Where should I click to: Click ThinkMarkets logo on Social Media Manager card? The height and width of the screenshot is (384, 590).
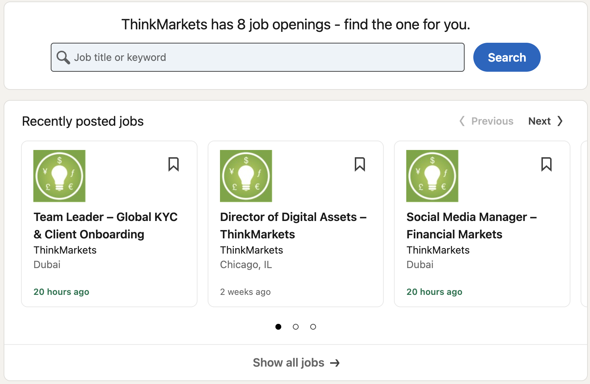coord(432,176)
